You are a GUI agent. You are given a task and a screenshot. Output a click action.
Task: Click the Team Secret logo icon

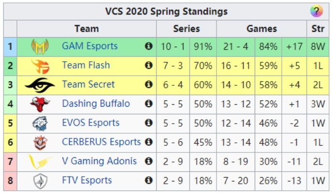[40, 85]
